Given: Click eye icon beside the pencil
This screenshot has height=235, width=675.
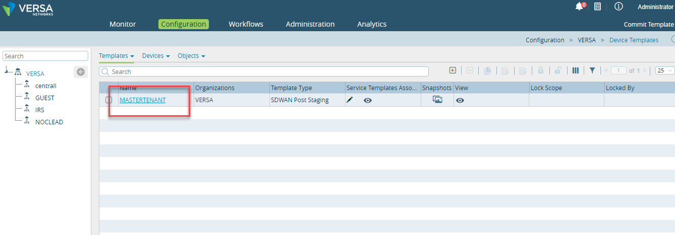Looking at the screenshot, I should (368, 100).
